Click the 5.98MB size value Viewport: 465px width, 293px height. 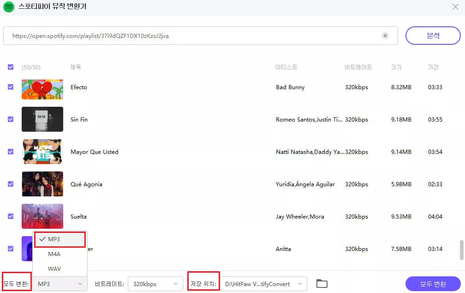click(401, 184)
